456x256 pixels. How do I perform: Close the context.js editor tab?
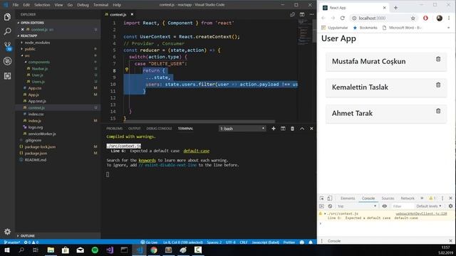coord(132,14)
